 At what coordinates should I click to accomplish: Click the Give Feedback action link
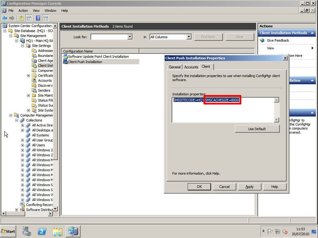tap(278, 40)
